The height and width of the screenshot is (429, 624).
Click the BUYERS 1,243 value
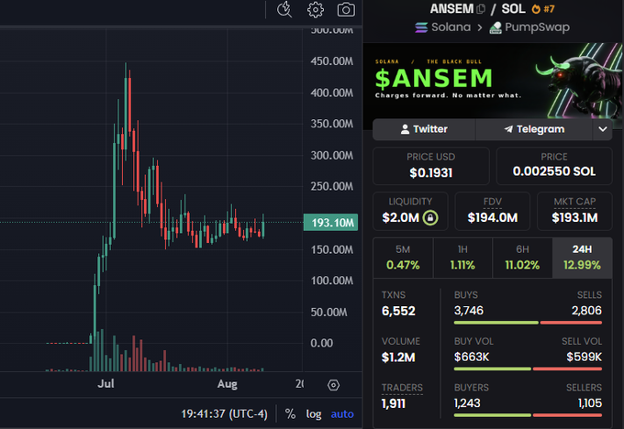(467, 403)
